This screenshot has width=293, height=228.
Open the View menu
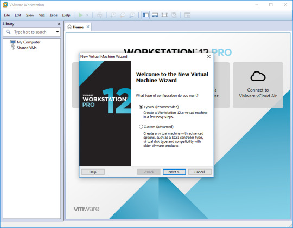click(x=30, y=15)
